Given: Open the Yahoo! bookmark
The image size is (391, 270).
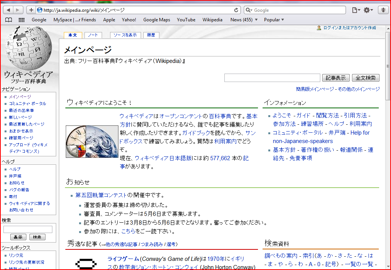Looking at the screenshot, I should point(129,20).
